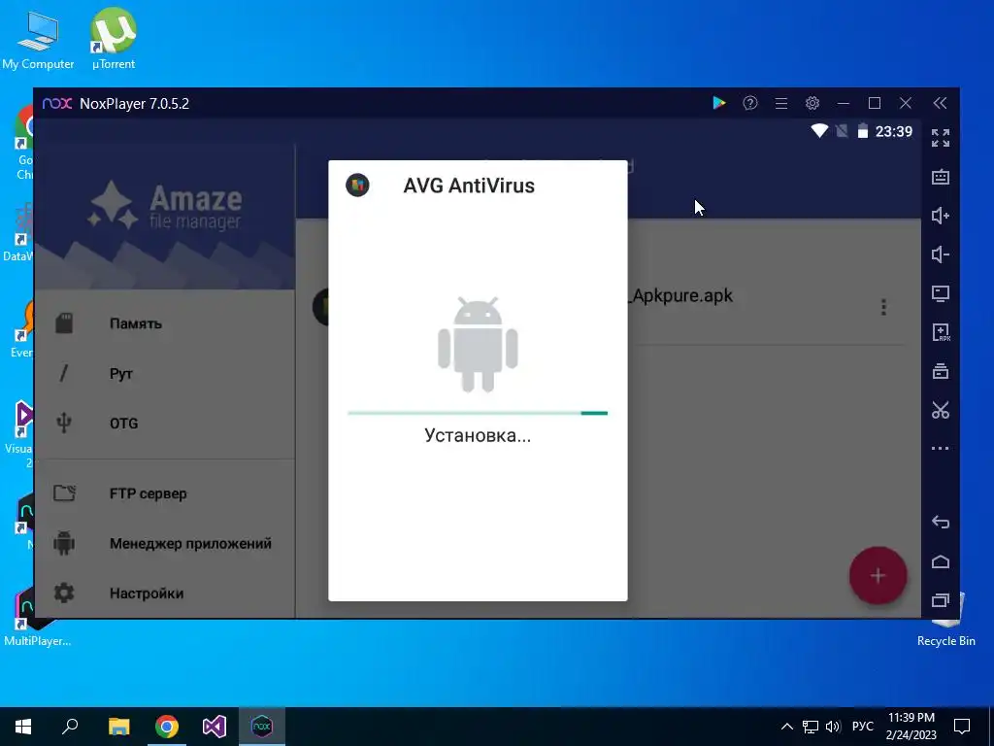Open Chrome from the taskbar
994x746 pixels.
167,727
